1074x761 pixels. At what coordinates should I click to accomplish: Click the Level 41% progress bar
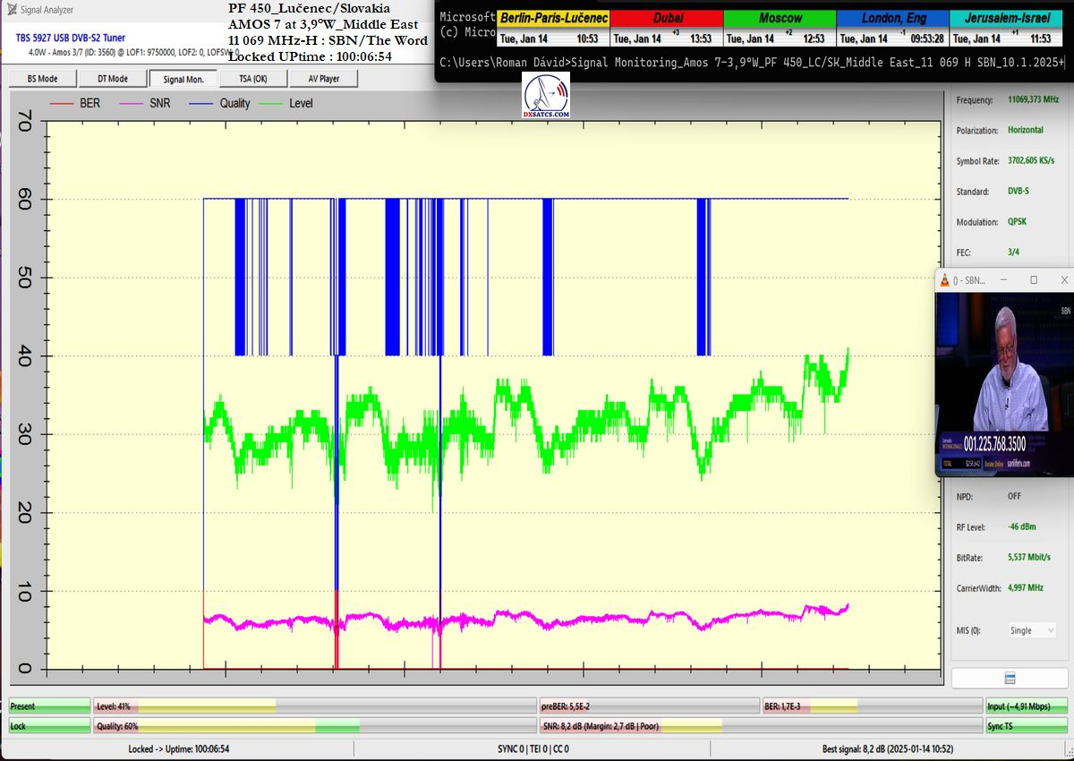[x=313, y=706]
